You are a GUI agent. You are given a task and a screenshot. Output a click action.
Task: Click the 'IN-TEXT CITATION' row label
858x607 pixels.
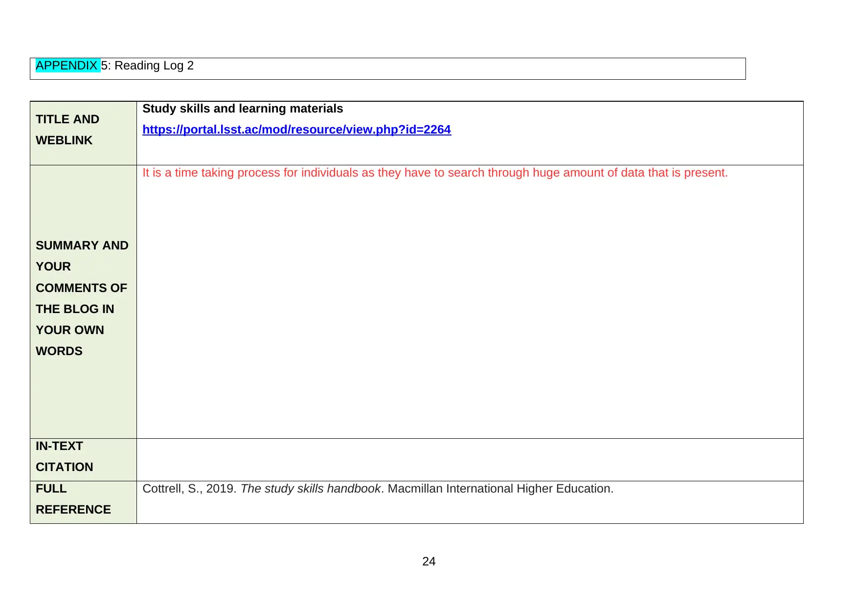click(x=64, y=456)
